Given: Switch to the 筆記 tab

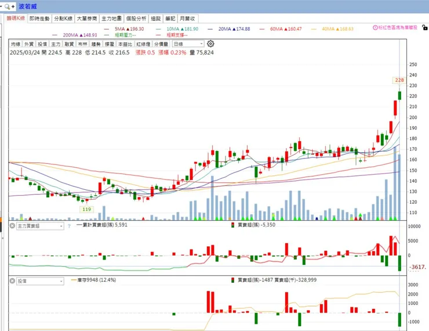Looking at the screenshot, I should point(170,19).
